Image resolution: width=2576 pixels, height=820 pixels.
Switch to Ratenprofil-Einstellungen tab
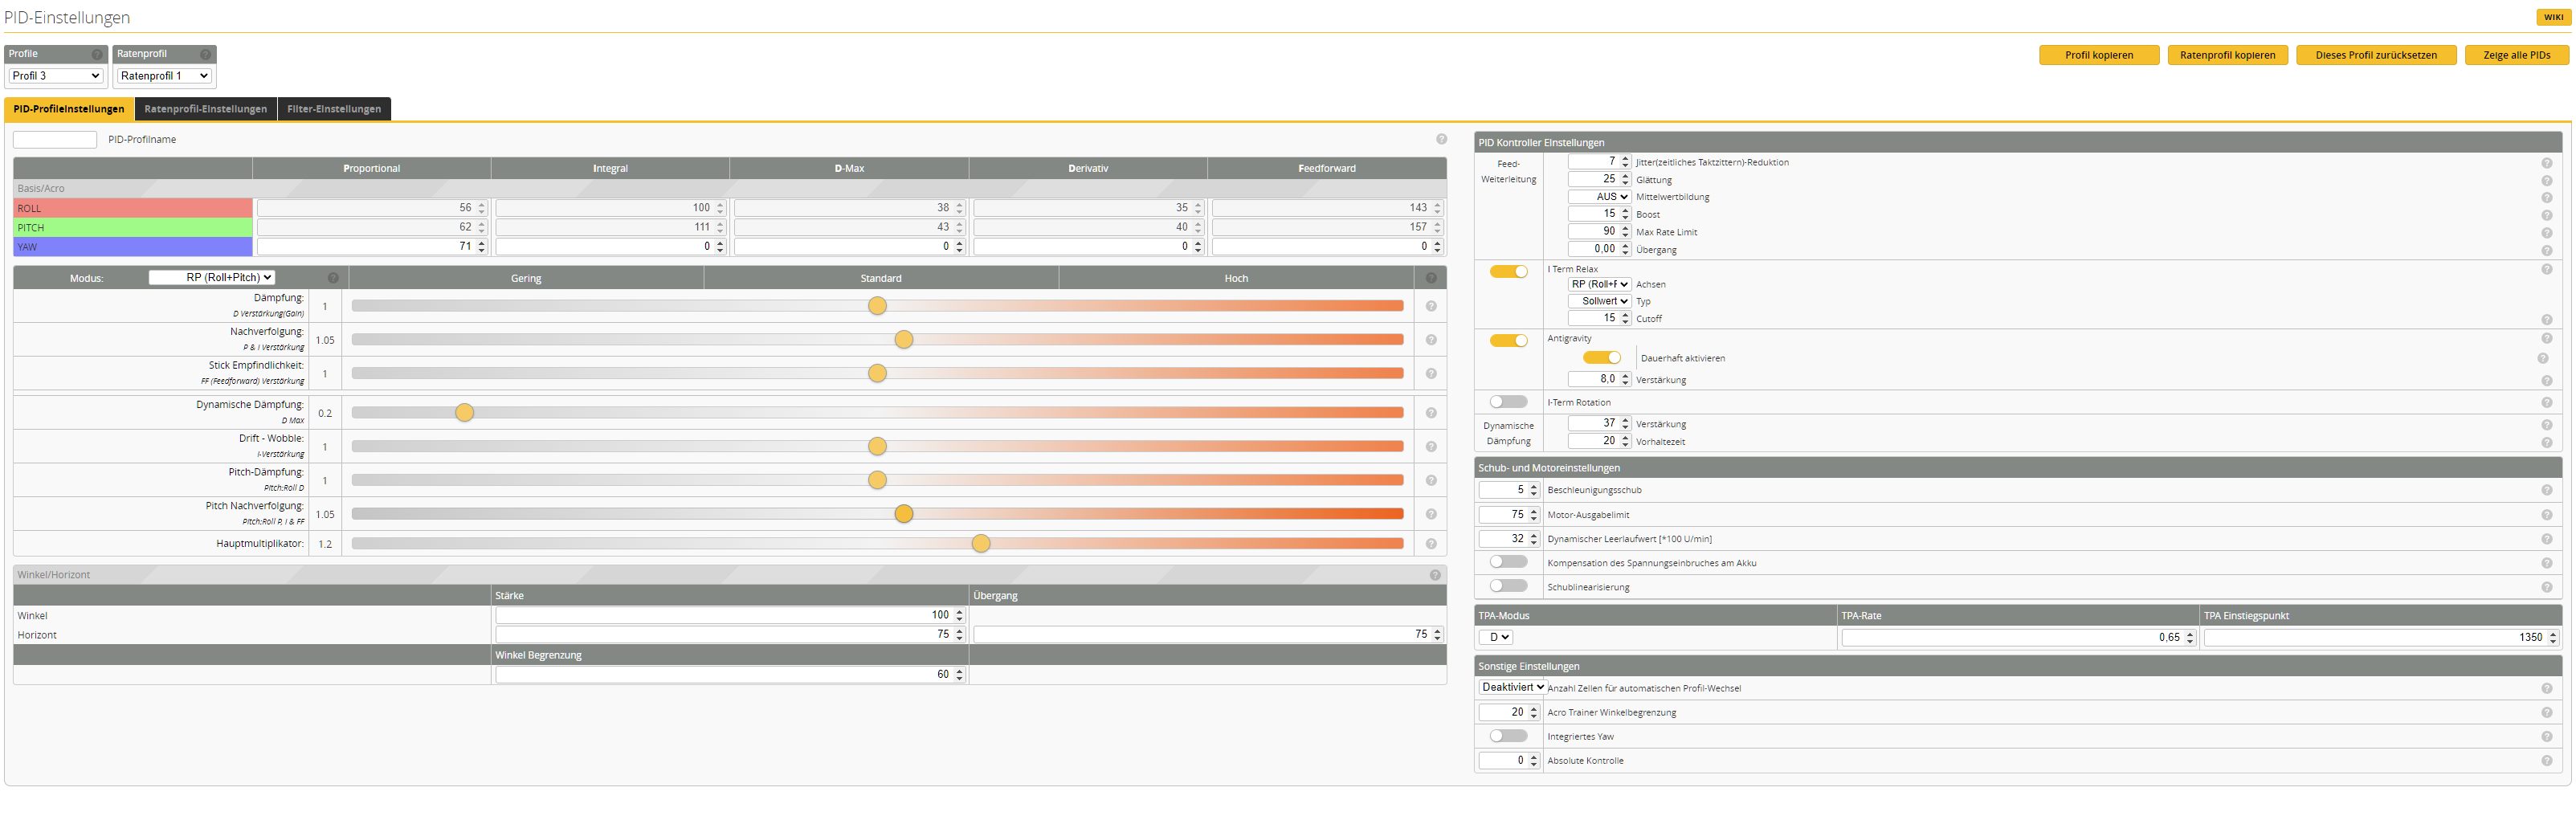205,109
